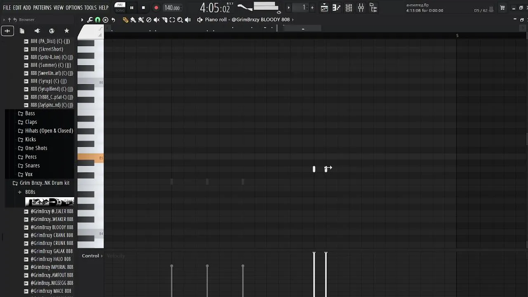528x297 pixels.
Task: Select the Zoom magnifier tool
Action: (x=180, y=20)
